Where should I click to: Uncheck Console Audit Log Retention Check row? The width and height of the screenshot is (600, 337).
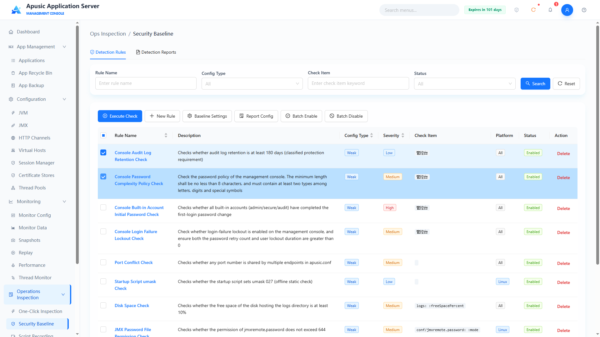103,153
